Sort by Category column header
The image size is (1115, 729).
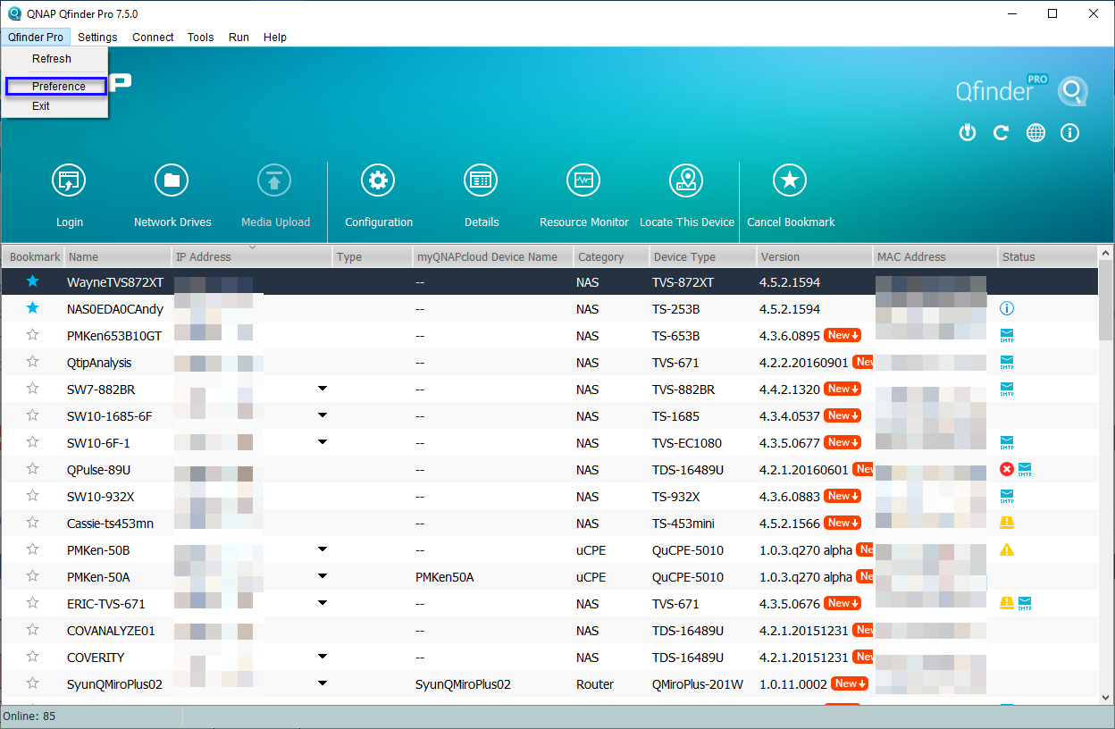[610, 256]
